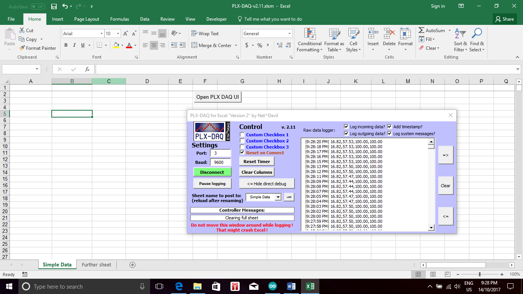Open the File menu
Screen dimensions: 523x294
(x=11, y=19)
